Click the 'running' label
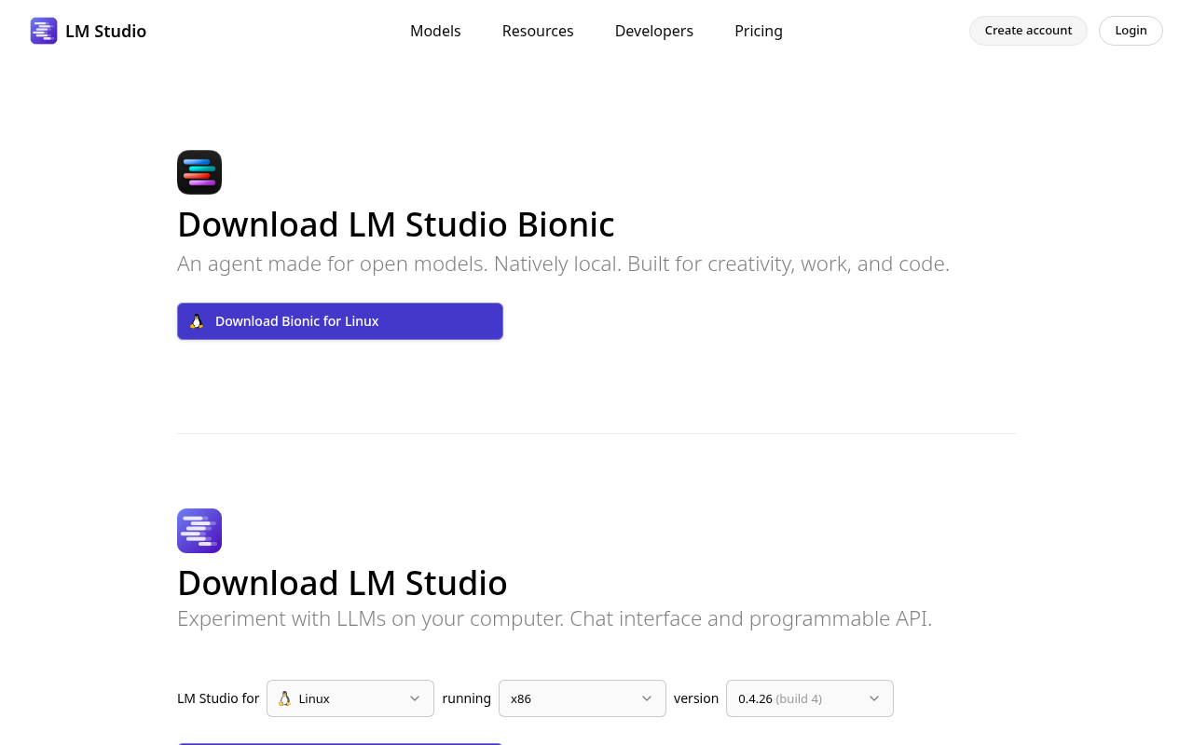The width and height of the screenshot is (1193, 745). (467, 698)
